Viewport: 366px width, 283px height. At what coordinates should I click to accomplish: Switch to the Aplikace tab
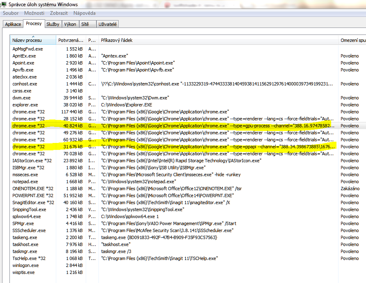13,24
